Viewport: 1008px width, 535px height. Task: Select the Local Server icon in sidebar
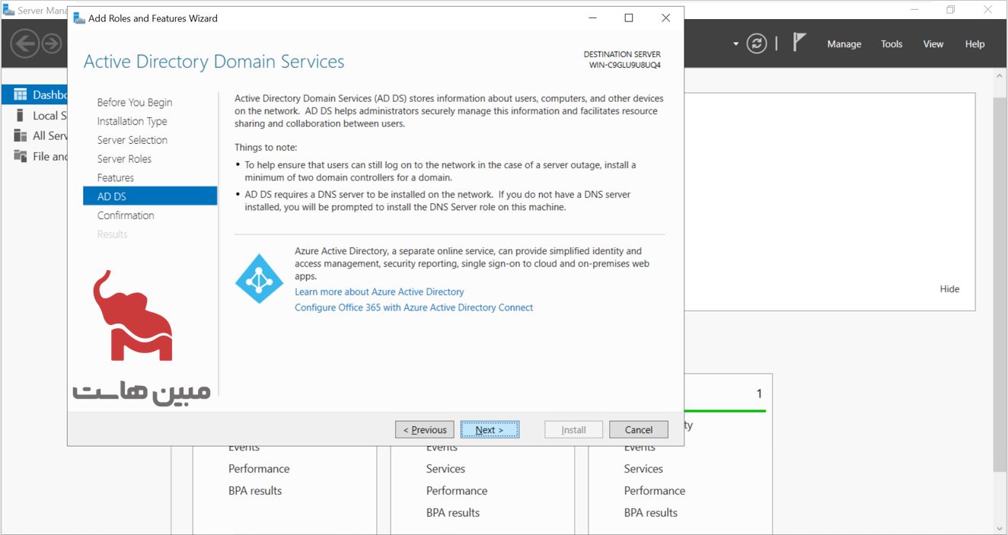[x=21, y=116]
